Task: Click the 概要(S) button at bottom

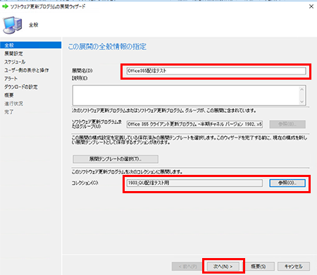Action: click(259, 267)
